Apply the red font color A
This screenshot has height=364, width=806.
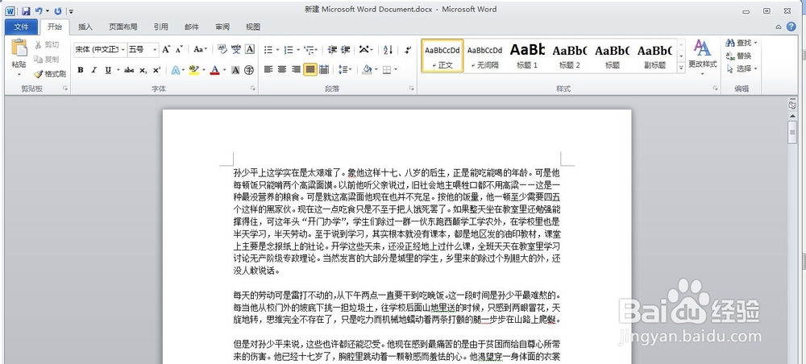click(215, 70)
